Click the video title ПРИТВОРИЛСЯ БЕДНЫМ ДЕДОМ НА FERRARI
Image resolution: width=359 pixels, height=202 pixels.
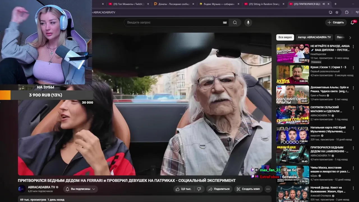point(127,180)
